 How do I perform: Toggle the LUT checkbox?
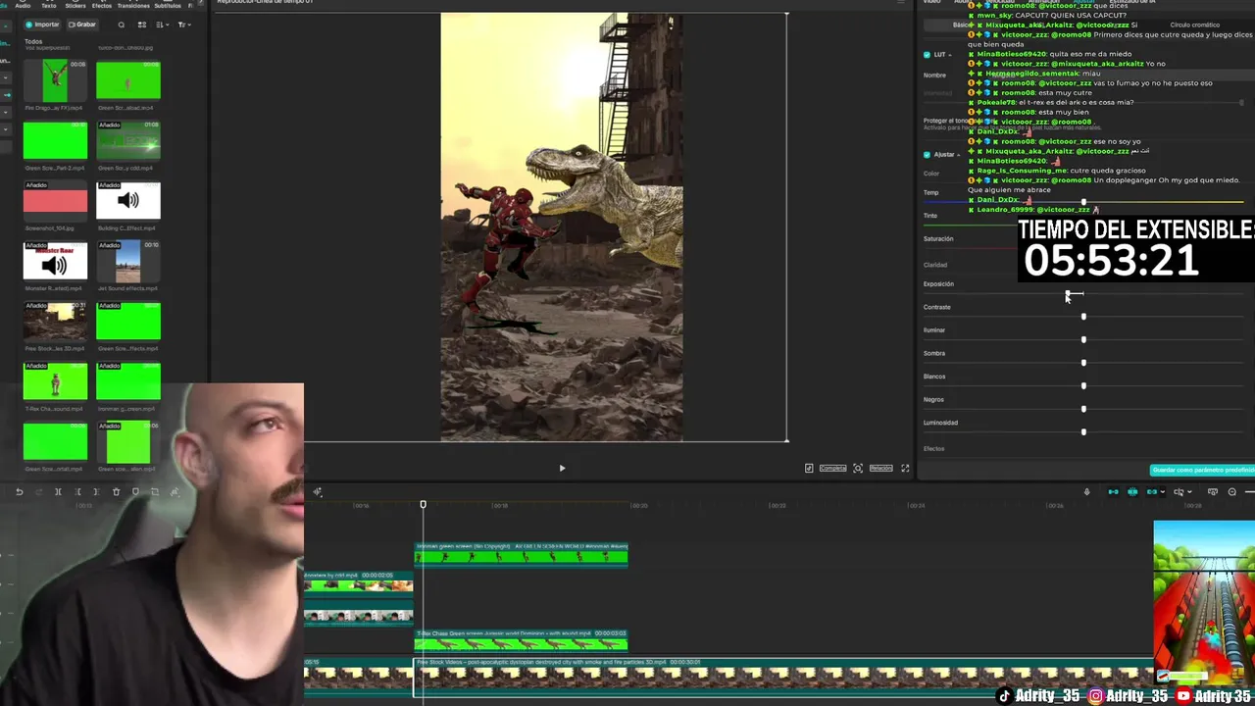(928, 55)
